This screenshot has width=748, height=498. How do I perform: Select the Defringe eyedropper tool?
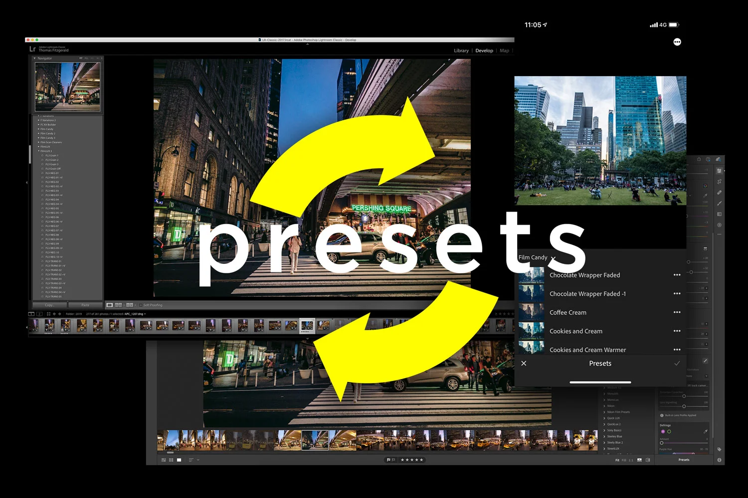(x=706, y=431)
